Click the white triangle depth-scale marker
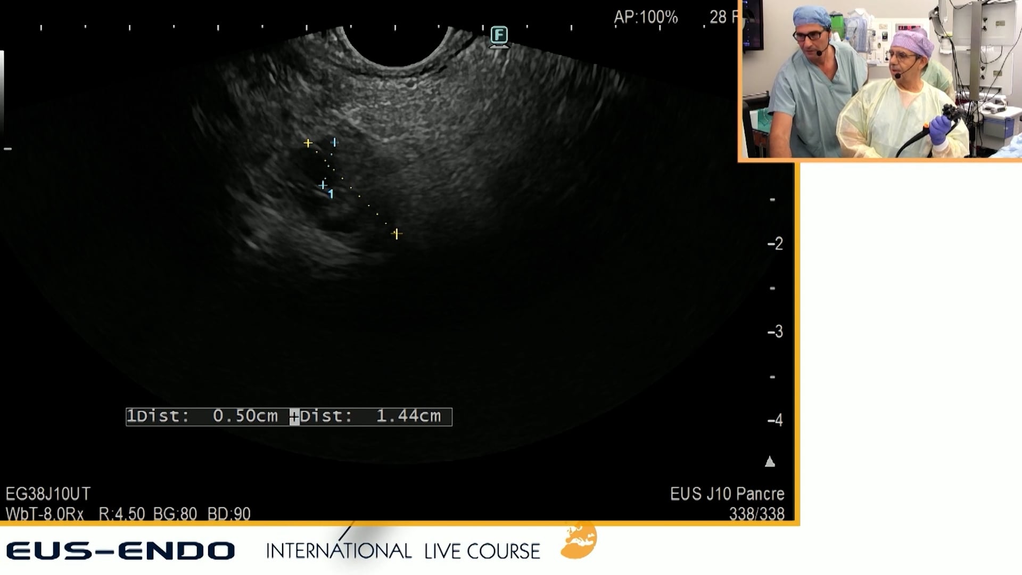Viewport: 1022px width, 575px height. (x=770, y=462)
